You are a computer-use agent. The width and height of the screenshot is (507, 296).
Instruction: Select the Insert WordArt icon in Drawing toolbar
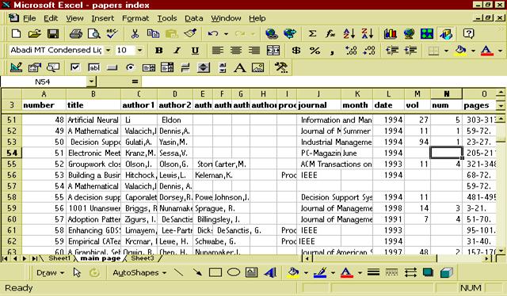tap(269, 273)
